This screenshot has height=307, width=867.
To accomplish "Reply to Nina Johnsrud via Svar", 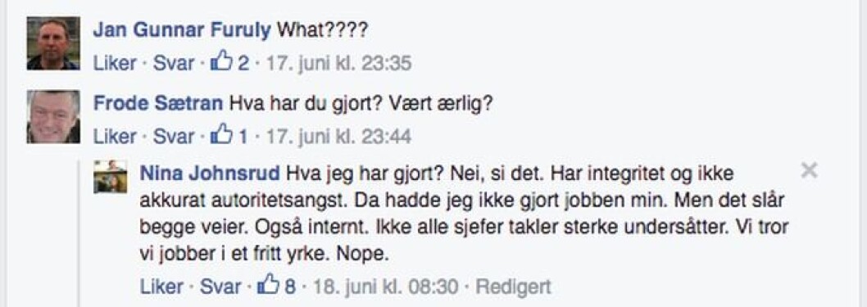I will pos(220,287).
